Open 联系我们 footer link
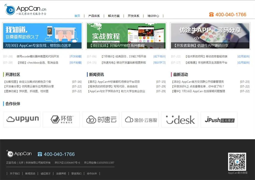255x180 pixels. point(76,174)
